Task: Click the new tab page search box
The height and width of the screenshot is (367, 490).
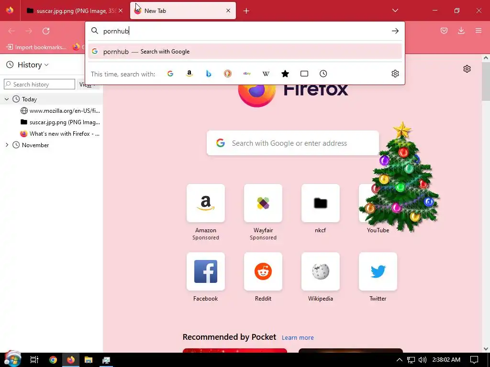Action: coord(293,143)
